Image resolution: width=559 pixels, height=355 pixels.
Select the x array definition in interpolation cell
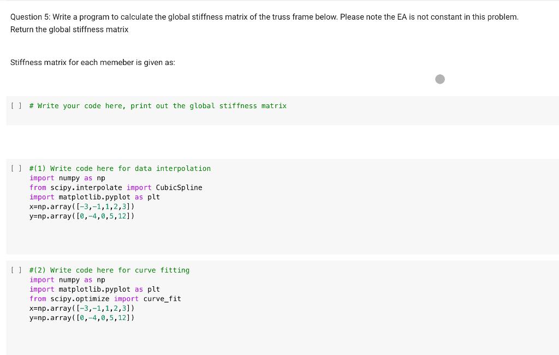pyautogui.click(x=82, y=206)
